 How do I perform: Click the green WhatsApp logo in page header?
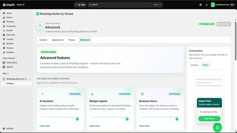point(37,14)
